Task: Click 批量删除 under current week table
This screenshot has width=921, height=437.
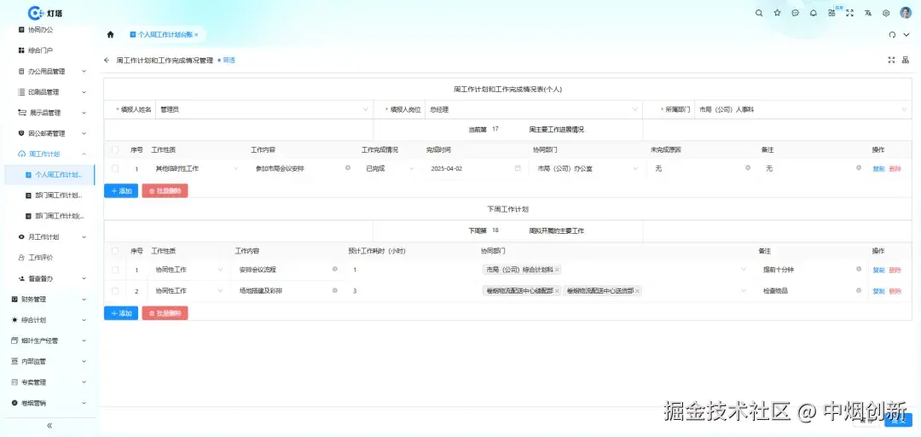Action: coord(165,190)
